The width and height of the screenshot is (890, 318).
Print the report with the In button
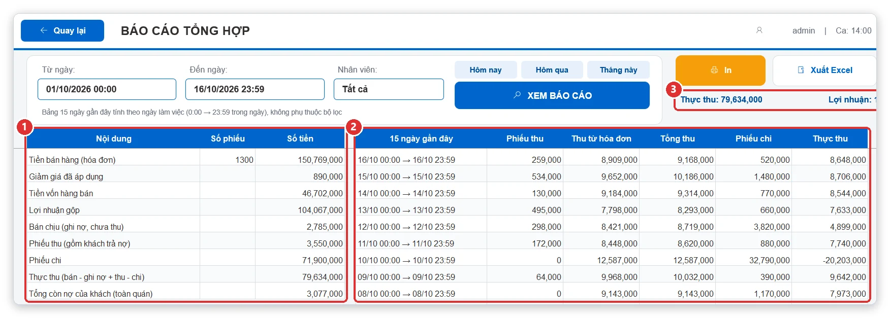tap(720, 70)
